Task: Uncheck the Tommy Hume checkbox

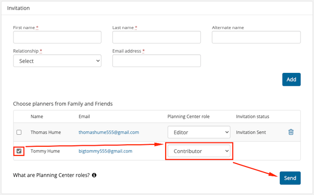Action: coord(19,151)
